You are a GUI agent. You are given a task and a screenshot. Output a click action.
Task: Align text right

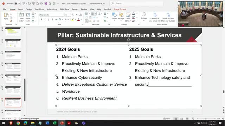coord(94,21)
